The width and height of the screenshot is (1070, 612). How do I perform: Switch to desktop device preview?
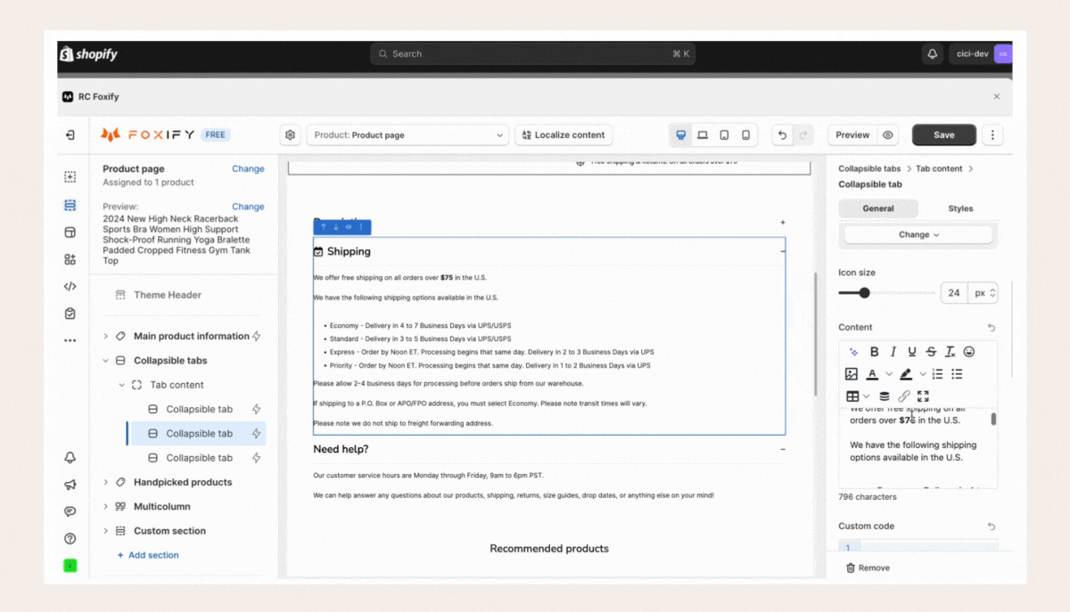coord(680,135)
